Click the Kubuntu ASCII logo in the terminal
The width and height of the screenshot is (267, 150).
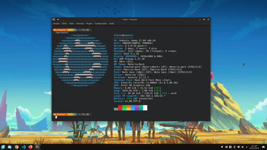pyautogui.click(x=80, y=60)
